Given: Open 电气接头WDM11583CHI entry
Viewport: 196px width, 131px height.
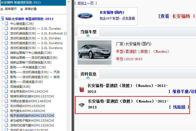Looking at the screenshot, I should [x=28, y=111].
